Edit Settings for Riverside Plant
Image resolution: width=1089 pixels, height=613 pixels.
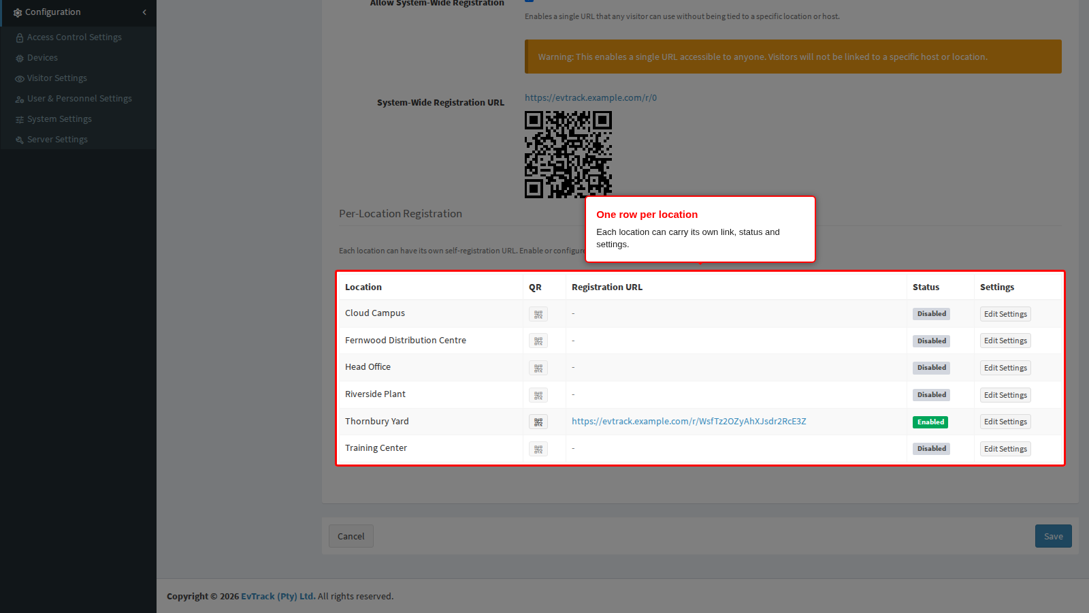(x=1005, y=395)
